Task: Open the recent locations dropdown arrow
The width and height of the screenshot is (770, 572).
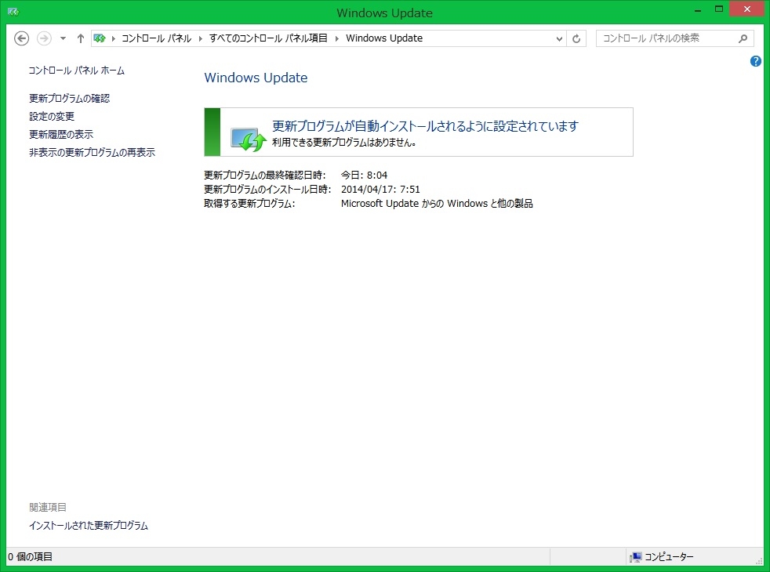Action: pyautogui.click(x=63, y=38)
